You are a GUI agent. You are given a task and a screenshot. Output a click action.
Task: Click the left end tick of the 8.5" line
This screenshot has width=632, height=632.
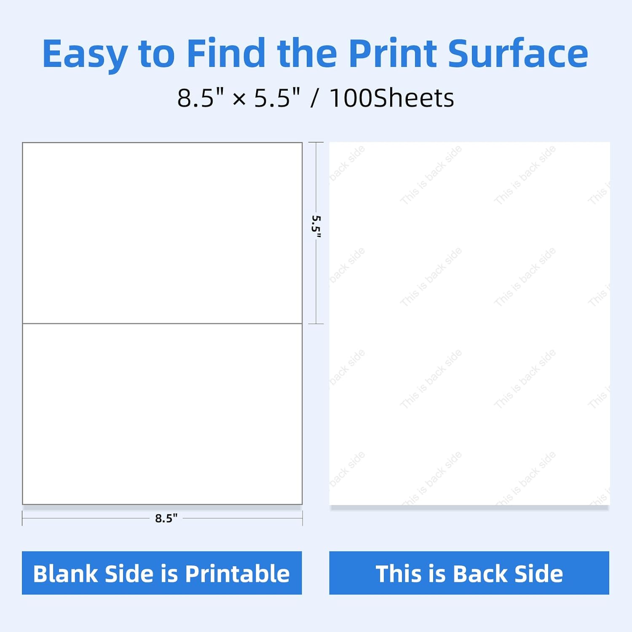(x=22, y=518)
